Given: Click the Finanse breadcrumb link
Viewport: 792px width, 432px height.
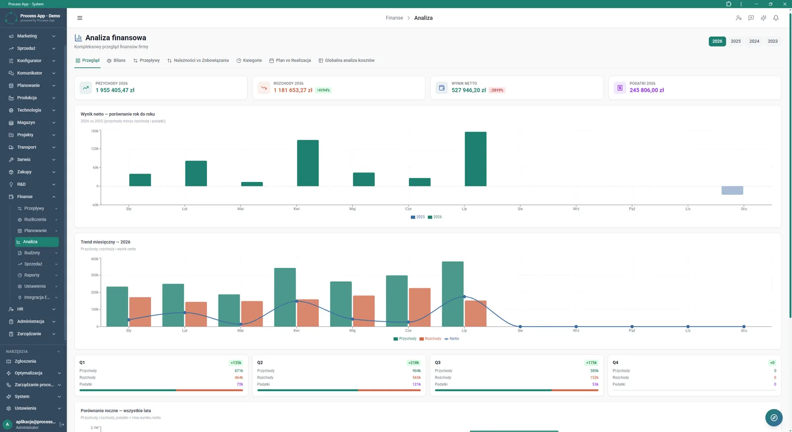Looking at the screenshot, I should 395,18.
